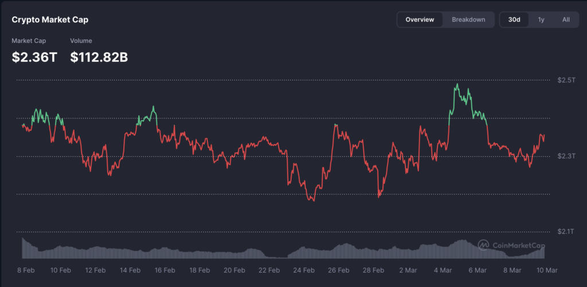The image size is (587, 287).
Task: Switch to the Overview tab
Action: [x=420, y=19]
